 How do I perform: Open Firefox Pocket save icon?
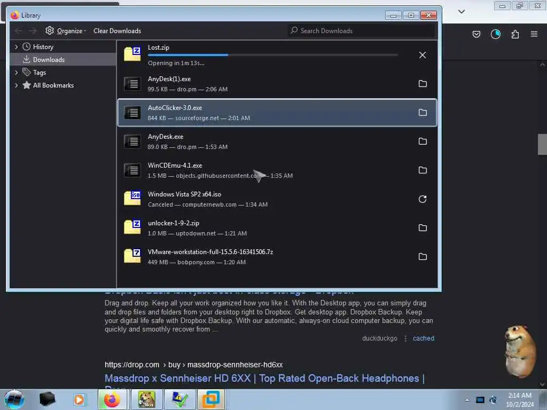[476, 34]
